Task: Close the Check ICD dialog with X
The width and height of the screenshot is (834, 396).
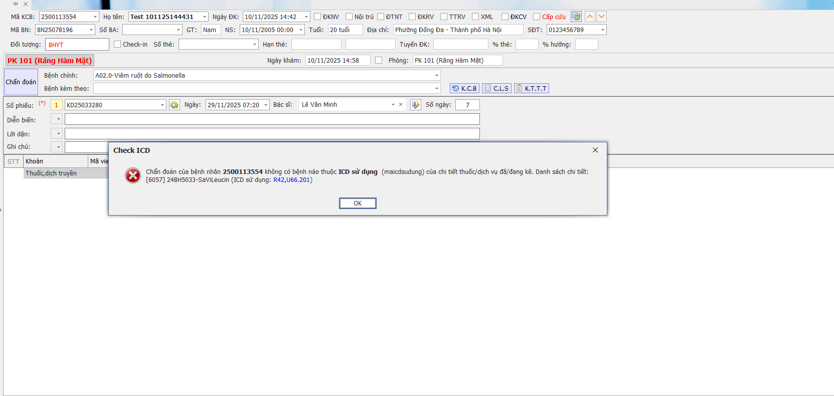Action: (x=595, y=150)
